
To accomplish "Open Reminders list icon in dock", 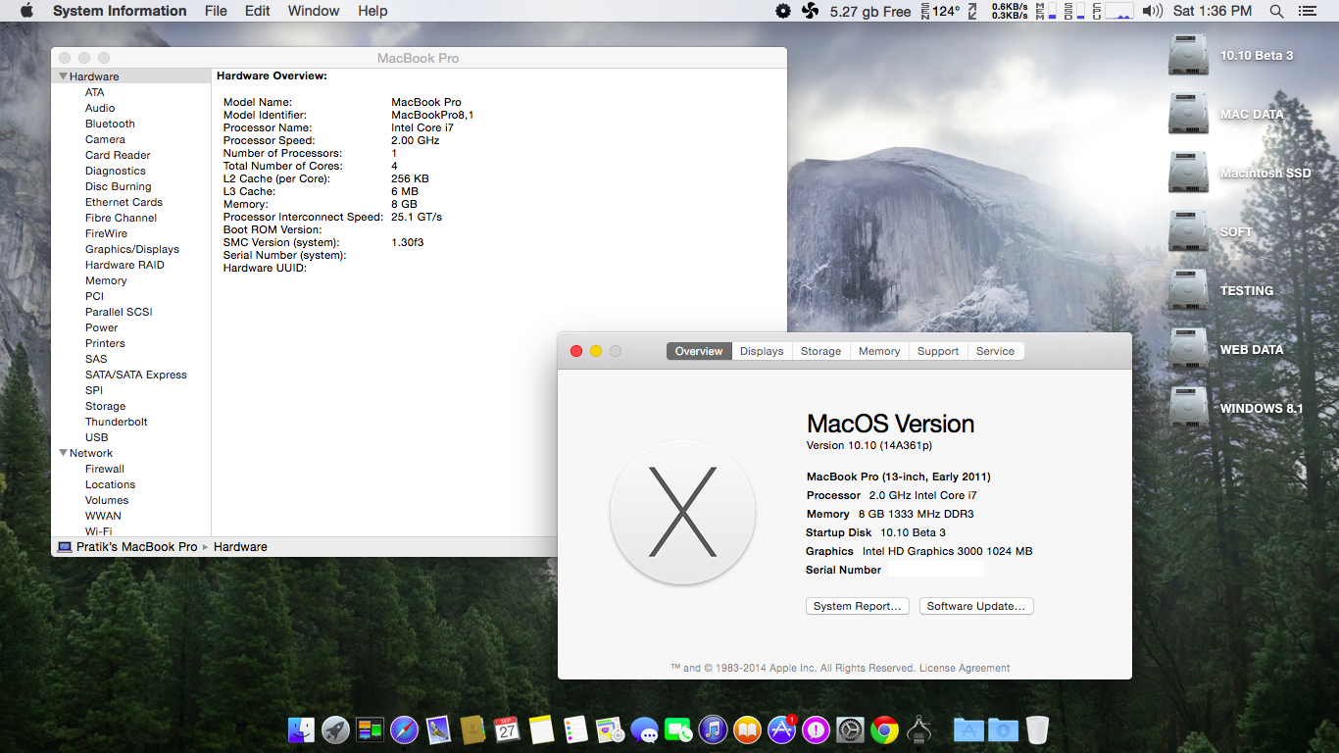I will click(x=575, y=729).
